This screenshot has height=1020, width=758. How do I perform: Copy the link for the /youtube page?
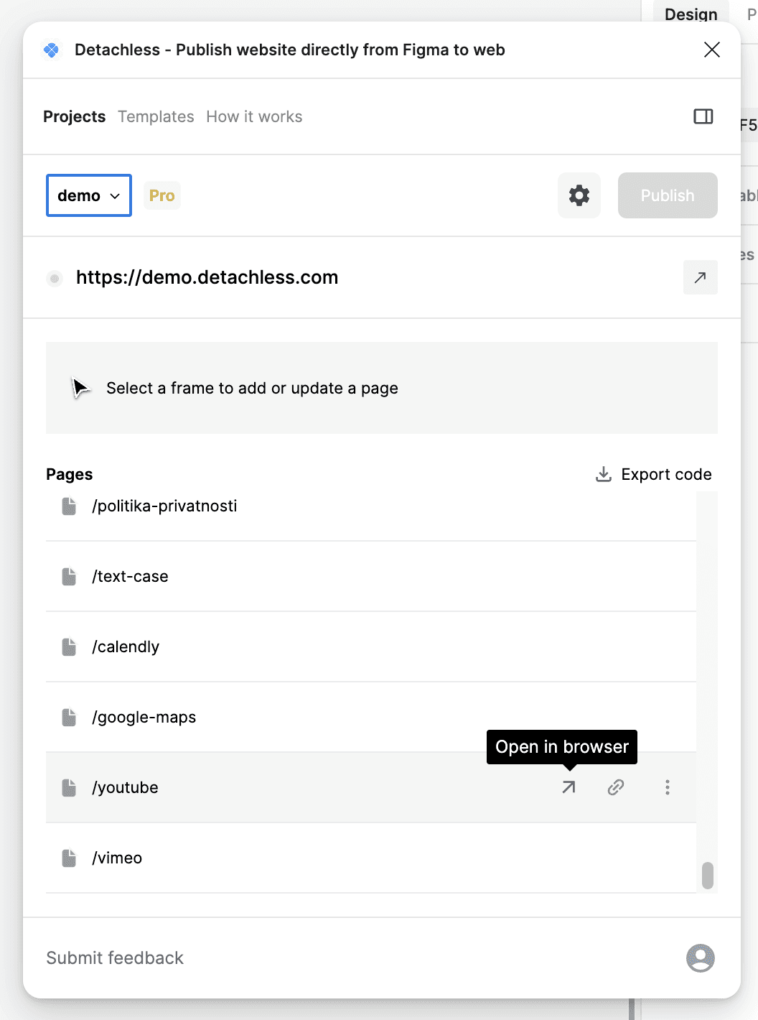(616, 787)
